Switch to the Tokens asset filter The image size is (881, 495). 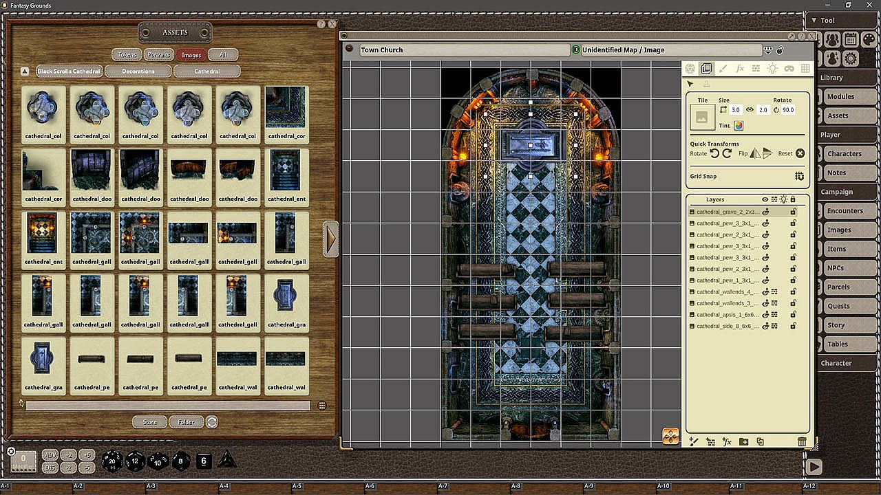(x=127, y=55)
